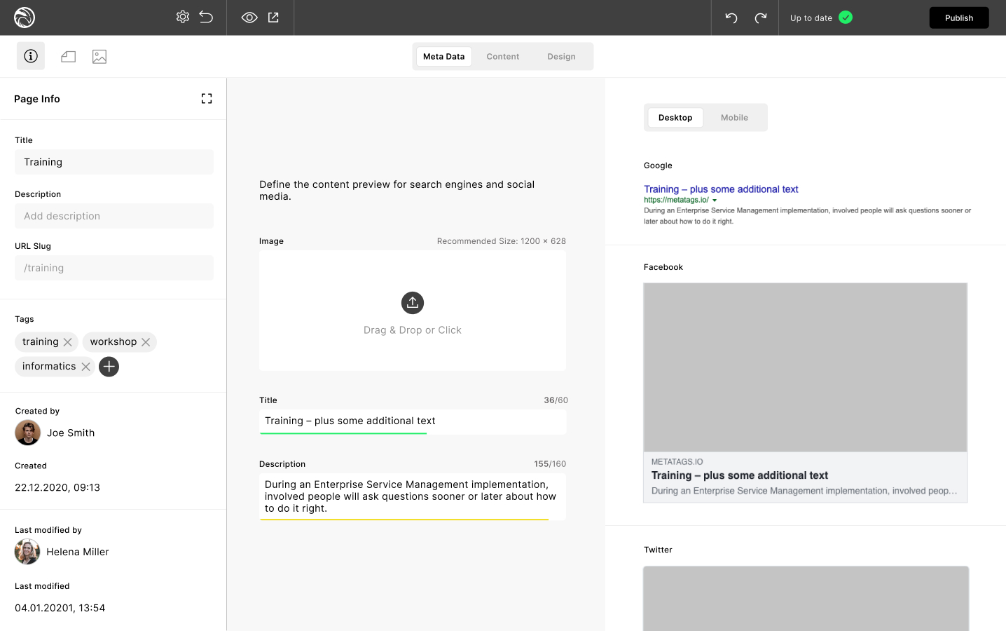Click the redo arrow icon
Viewport: 1006px width, 631px height.
pyautogui.click(x=761, y=18)
